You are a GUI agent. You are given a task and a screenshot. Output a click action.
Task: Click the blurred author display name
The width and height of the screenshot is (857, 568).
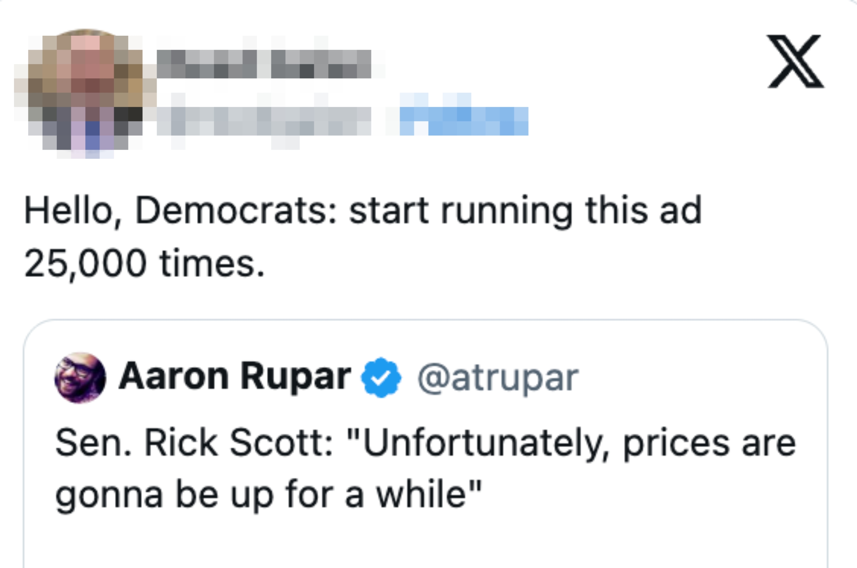click(264, 64)
